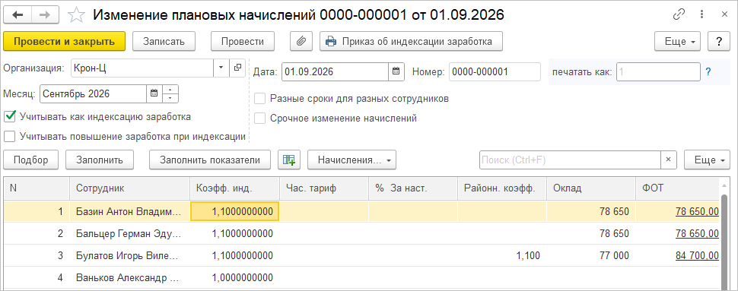
Task: Click the add-column table icon
Action: (x=289, y=160)
